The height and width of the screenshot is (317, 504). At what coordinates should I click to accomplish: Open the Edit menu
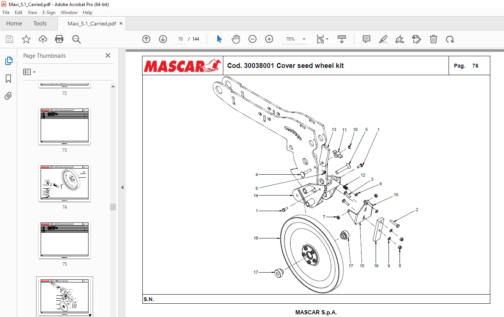19,13
